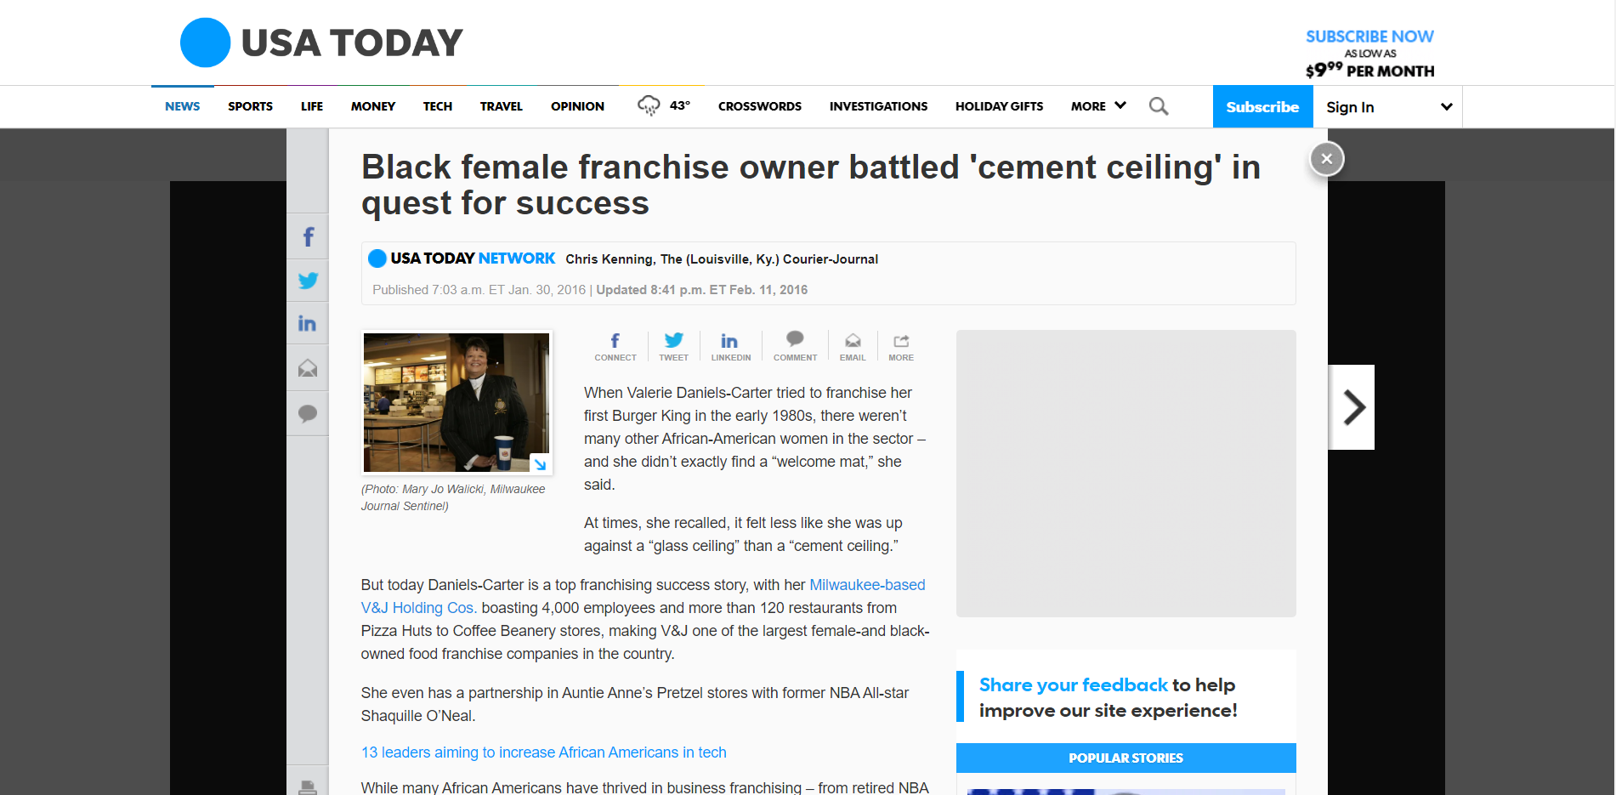Email the article from left sidebar
The height and width of the screenshot is (795, 1616).
pyautogui.click(x=308, y=368)
